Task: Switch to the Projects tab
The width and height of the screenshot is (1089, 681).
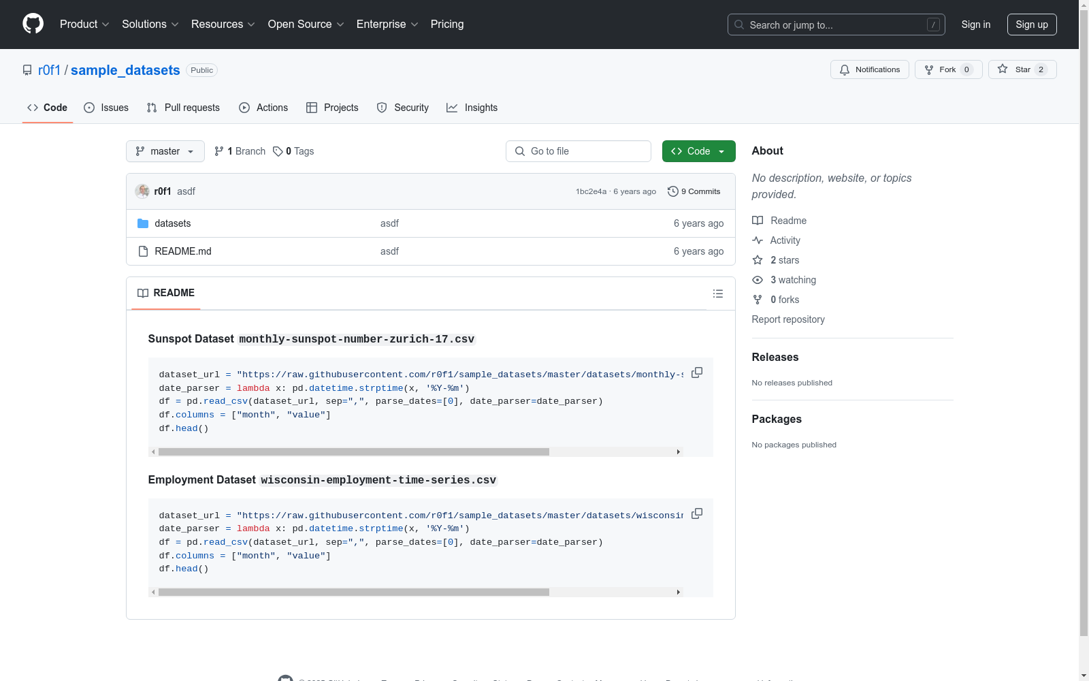Action: [332, 108]
